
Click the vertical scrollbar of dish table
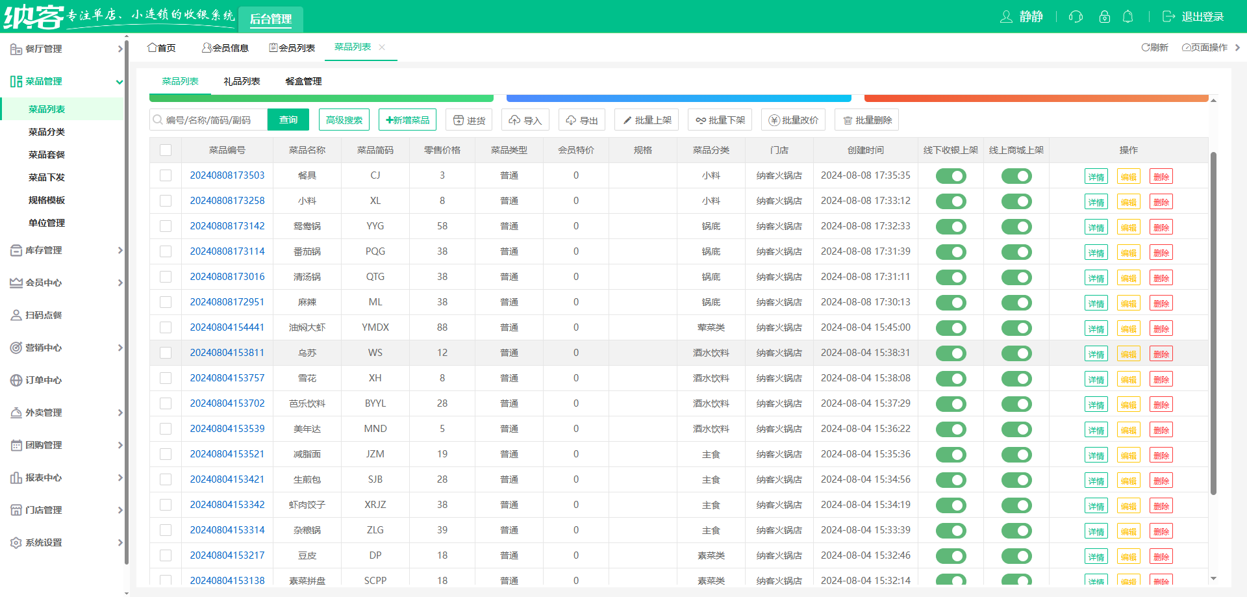(1213, 325)
